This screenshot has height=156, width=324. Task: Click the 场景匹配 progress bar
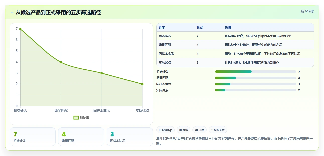pyautogui.click(x=255, y=78)
